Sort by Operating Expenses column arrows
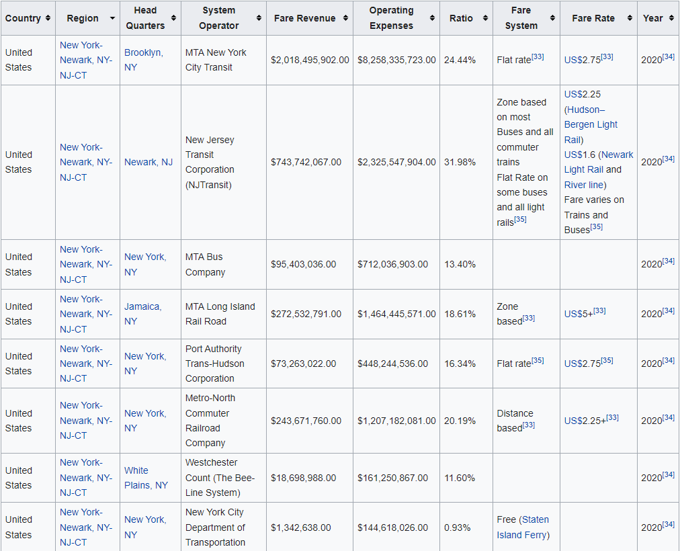This screenshot has width=680, height=551. 432,18
